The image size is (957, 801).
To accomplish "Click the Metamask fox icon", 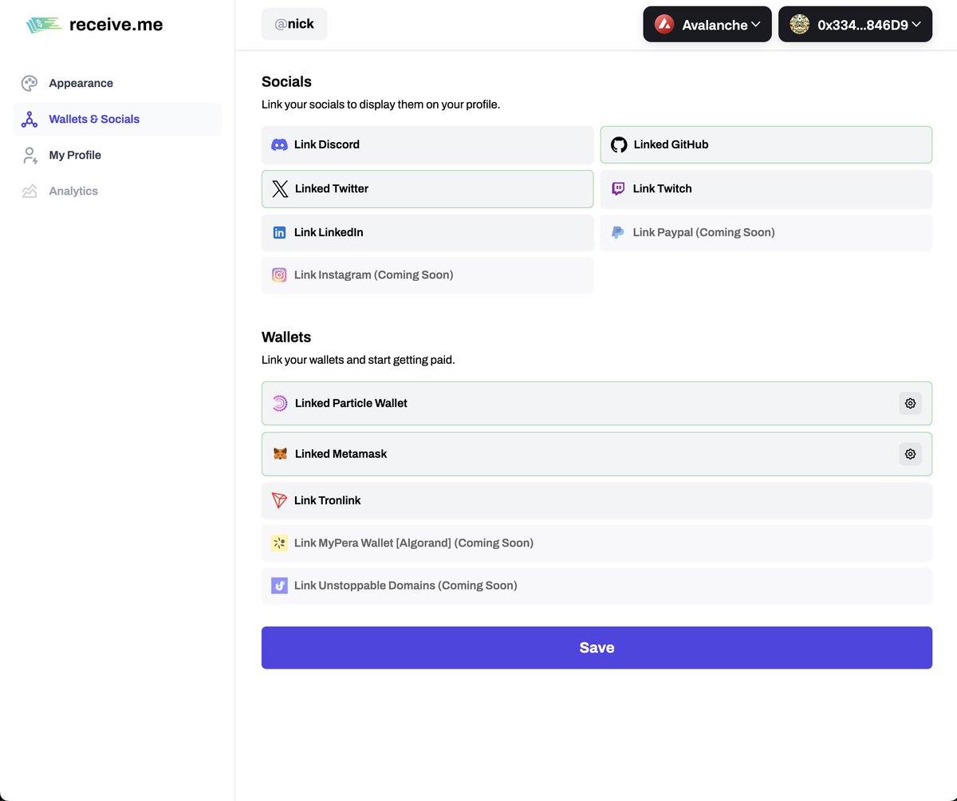I will (x=280, y=454).
